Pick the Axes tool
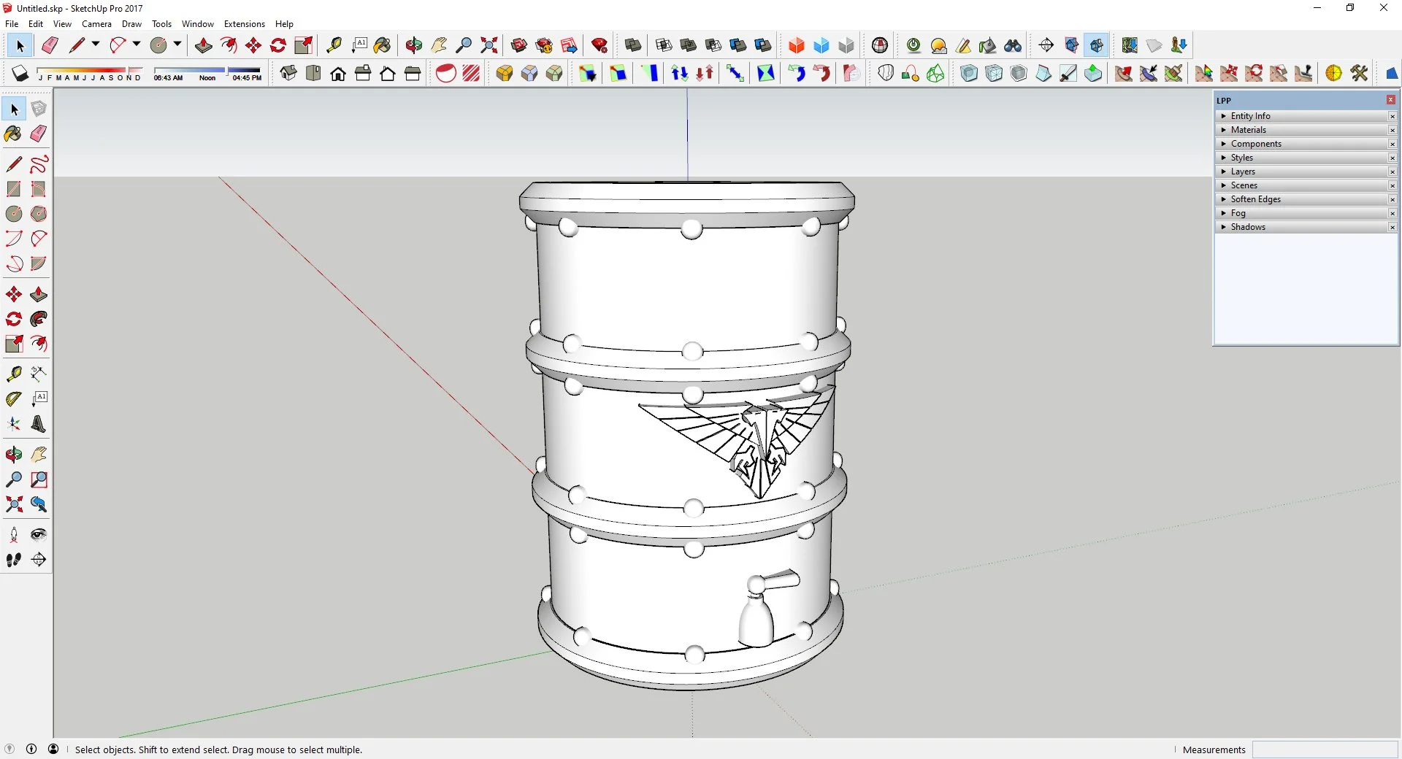This screenshot has height=759, width=1402. coord(14,424)
